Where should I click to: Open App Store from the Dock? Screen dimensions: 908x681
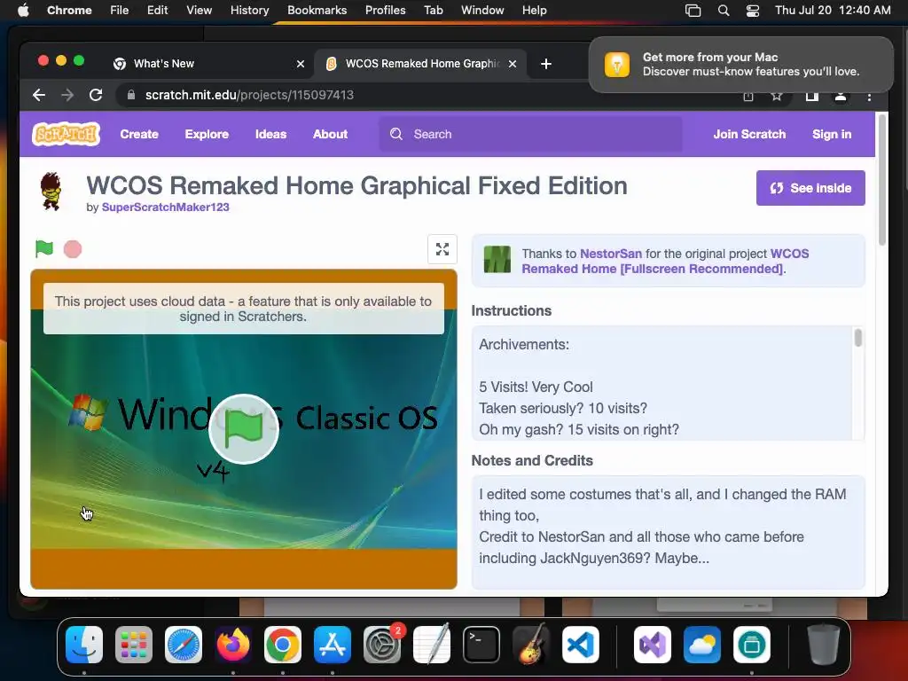[333, 645]
